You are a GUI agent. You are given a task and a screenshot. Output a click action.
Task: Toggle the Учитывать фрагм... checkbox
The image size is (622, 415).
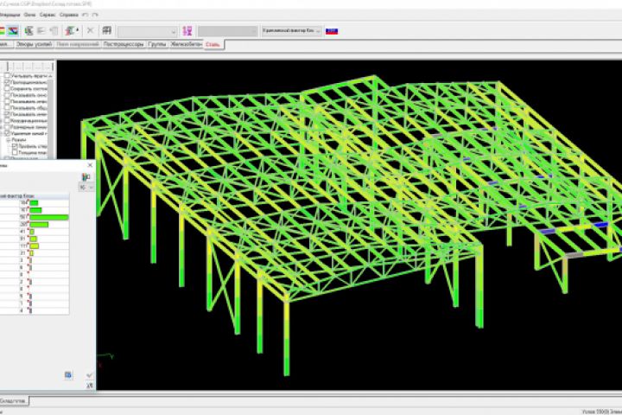[x=7, y=75]
